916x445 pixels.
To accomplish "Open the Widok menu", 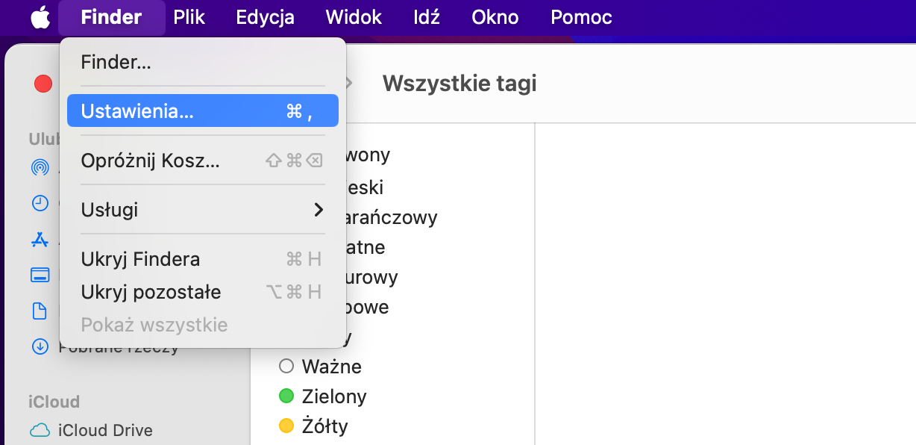I will (x=354, y=17).
